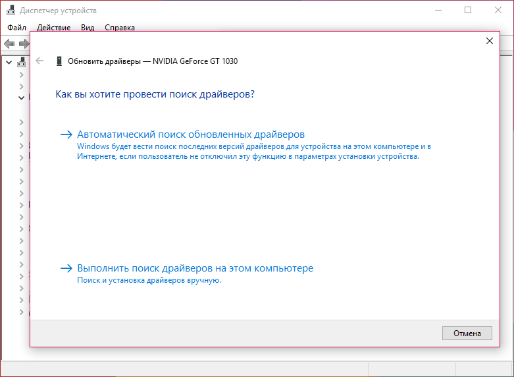Screen dimensions: 514x377
Task: Open the Справка menu
Action: [x=120, y=28]
